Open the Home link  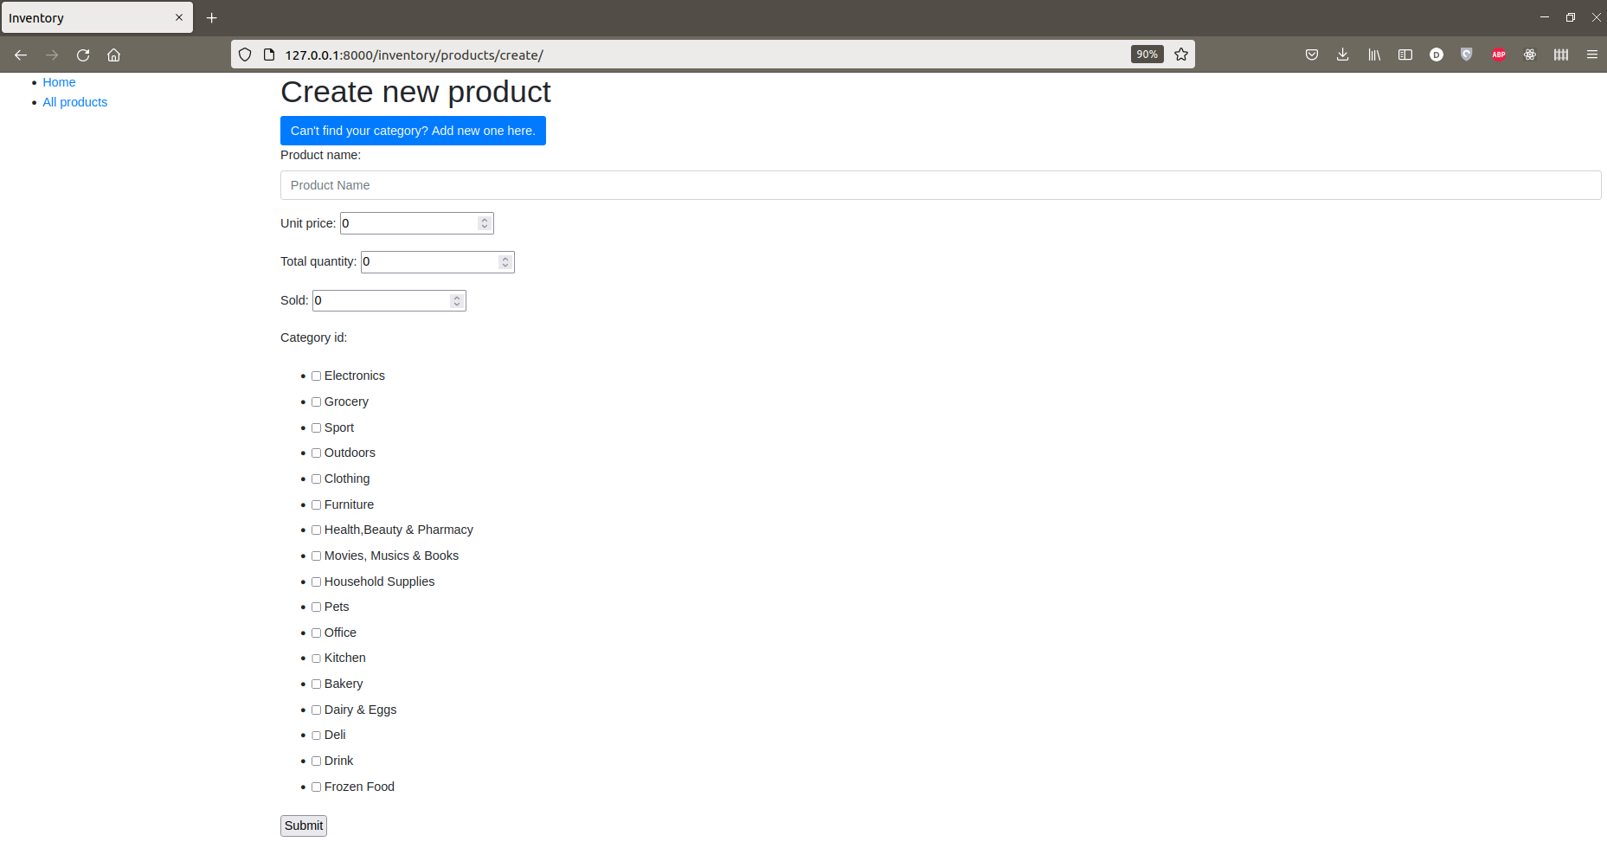[59, 82]
